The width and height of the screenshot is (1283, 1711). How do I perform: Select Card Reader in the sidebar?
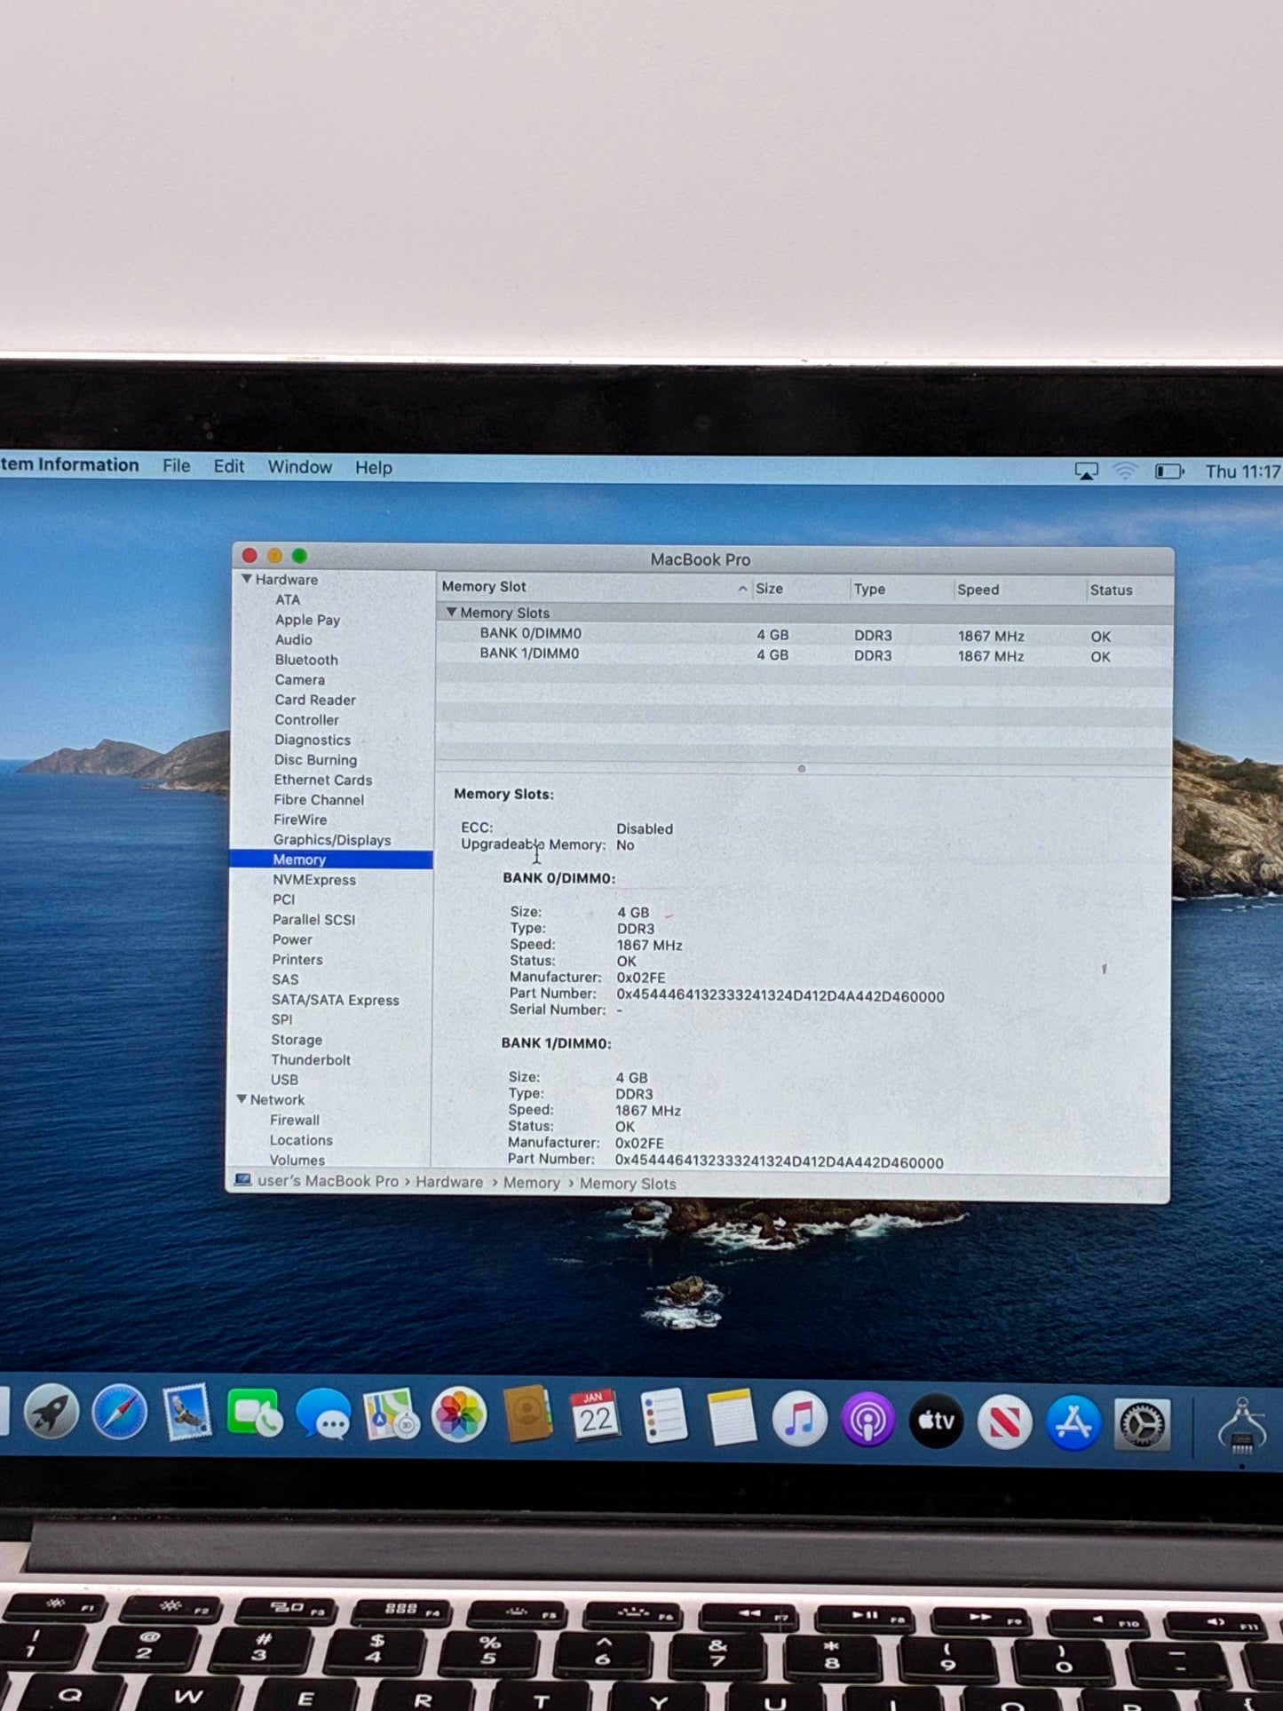point(315,701)
